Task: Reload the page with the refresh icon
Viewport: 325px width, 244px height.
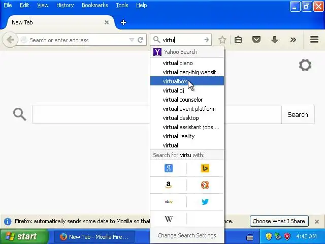Action: pyautogui.click(x=141, y=40)
